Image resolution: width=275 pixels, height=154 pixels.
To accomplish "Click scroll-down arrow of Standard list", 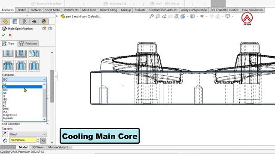I will (x=44, y=119).
